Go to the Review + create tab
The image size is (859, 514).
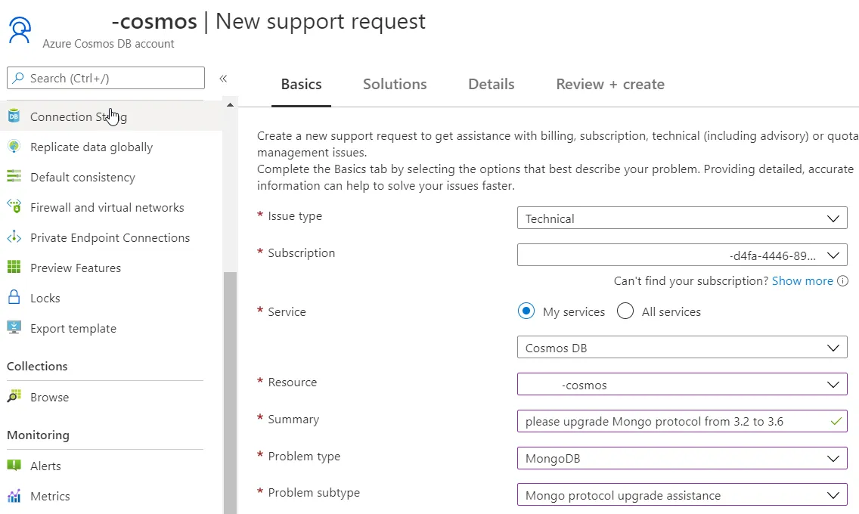pyautogui.click(x=609, y=85)
